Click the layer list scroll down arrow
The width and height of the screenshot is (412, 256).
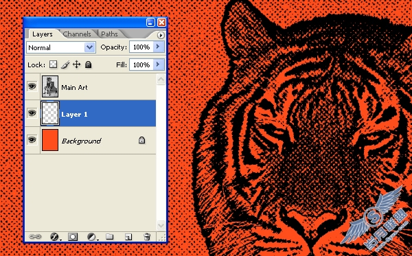[x=161, y=225]
